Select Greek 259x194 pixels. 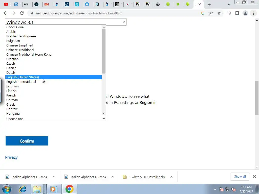[x=53, y=104]
